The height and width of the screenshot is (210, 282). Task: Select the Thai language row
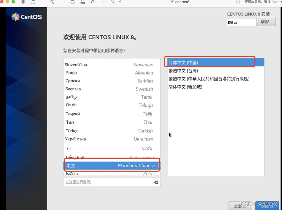point(112,122)
